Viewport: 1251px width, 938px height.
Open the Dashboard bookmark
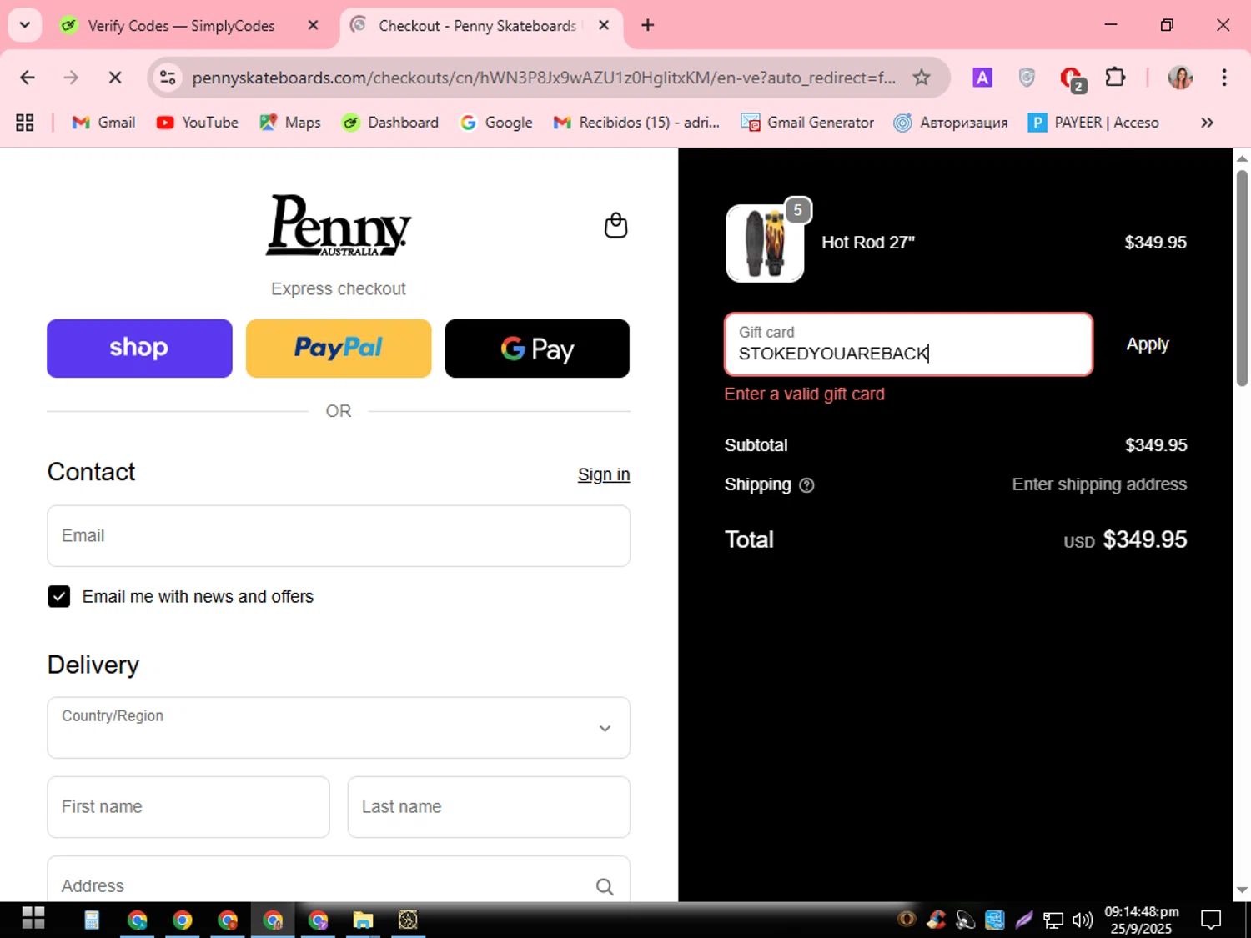click(390, 123)
